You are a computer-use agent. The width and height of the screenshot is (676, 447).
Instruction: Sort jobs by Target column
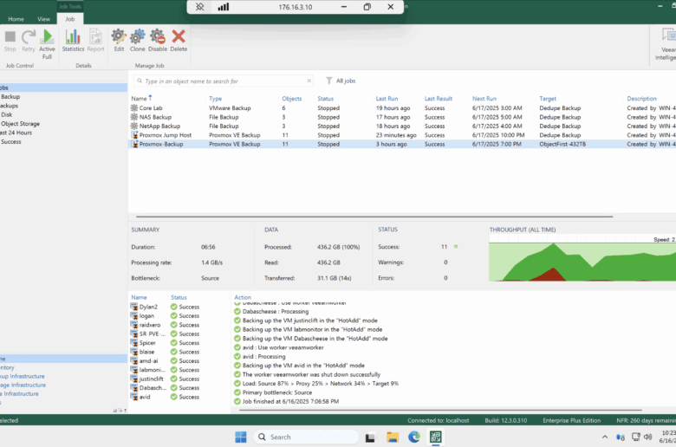(548, 99)
